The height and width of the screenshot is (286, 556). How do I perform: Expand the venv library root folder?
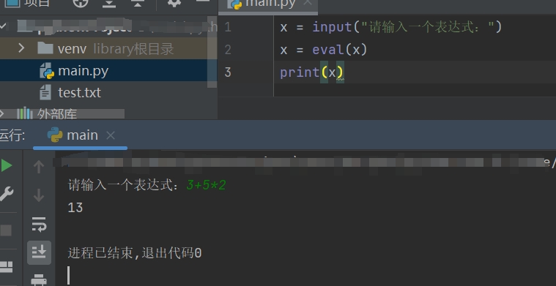pos(21,48)
